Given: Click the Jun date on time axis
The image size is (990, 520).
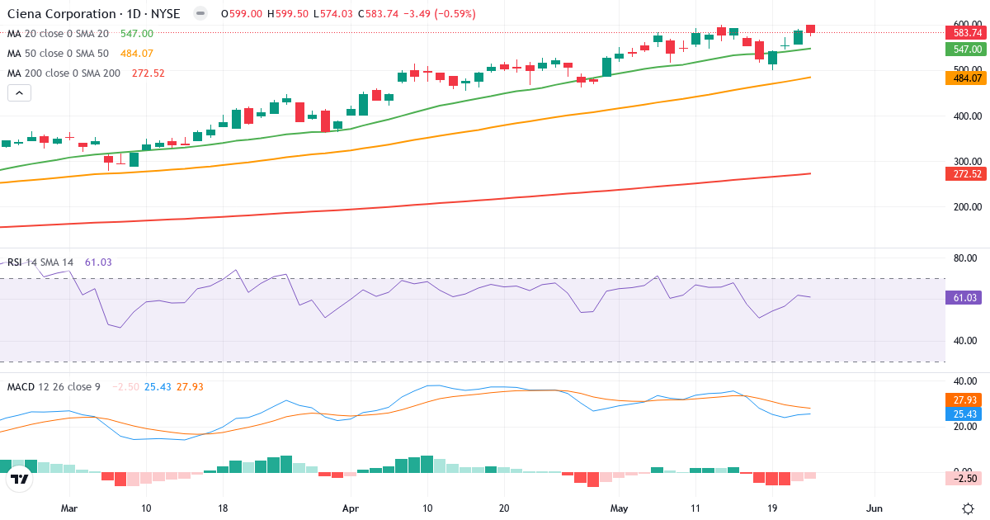Looking at the screenshot, I should coord(874,508).
